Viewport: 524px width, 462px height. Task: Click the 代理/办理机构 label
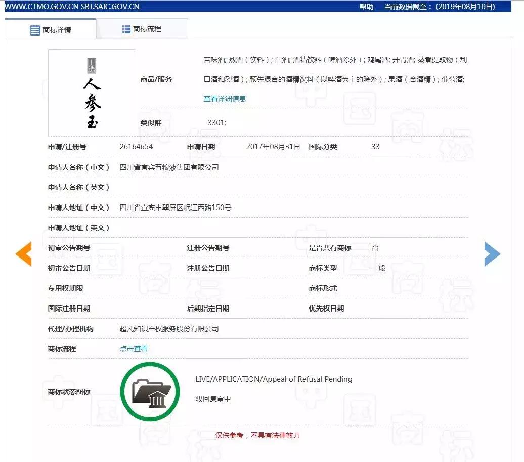(x=70, y=329)
